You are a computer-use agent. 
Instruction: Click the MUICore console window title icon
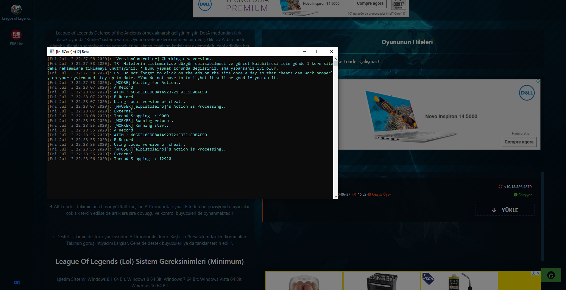[52, 51]
